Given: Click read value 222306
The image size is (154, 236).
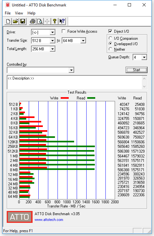Looking at the screenshot, I should [x=139, y=195].
